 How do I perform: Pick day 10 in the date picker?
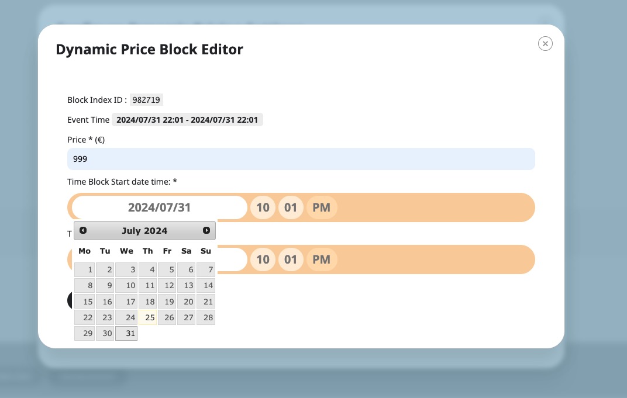click(x=126, y=286)
